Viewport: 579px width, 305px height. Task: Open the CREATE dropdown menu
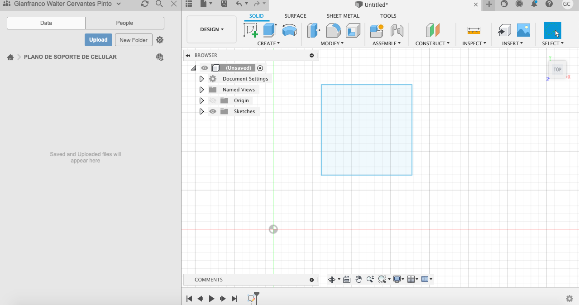click(x=268, y=43)
